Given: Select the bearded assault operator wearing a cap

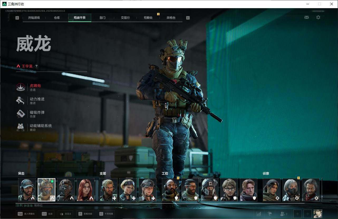Looking at the screenshot, I should coord(27,190).
